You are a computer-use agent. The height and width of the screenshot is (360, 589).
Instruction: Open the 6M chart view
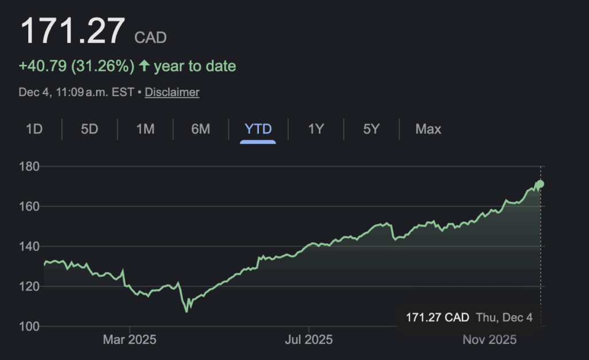(201, 129)
